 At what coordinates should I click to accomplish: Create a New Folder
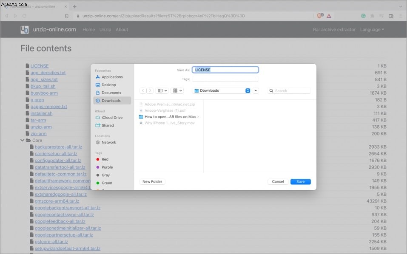152,182
